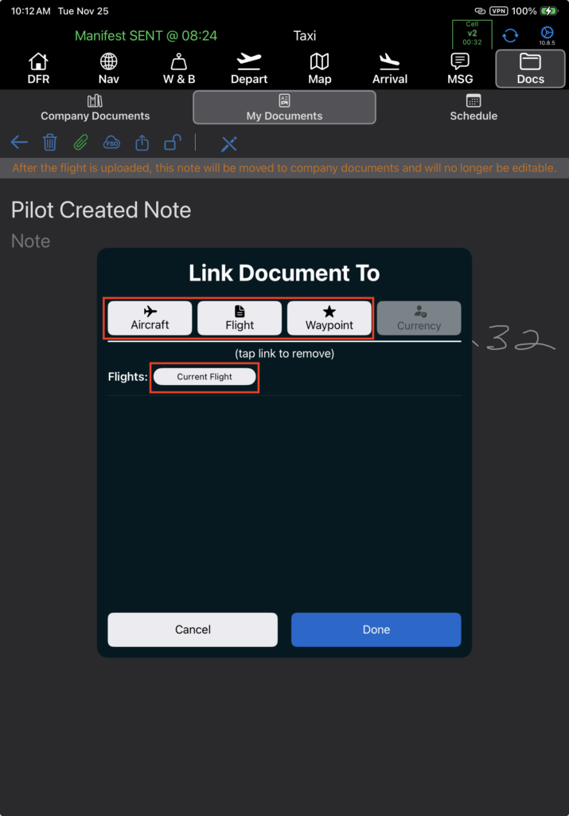Attach a file using the green paperclip
Screen dimensions: 569x816
pyautogui.click(x=80, y=143)
